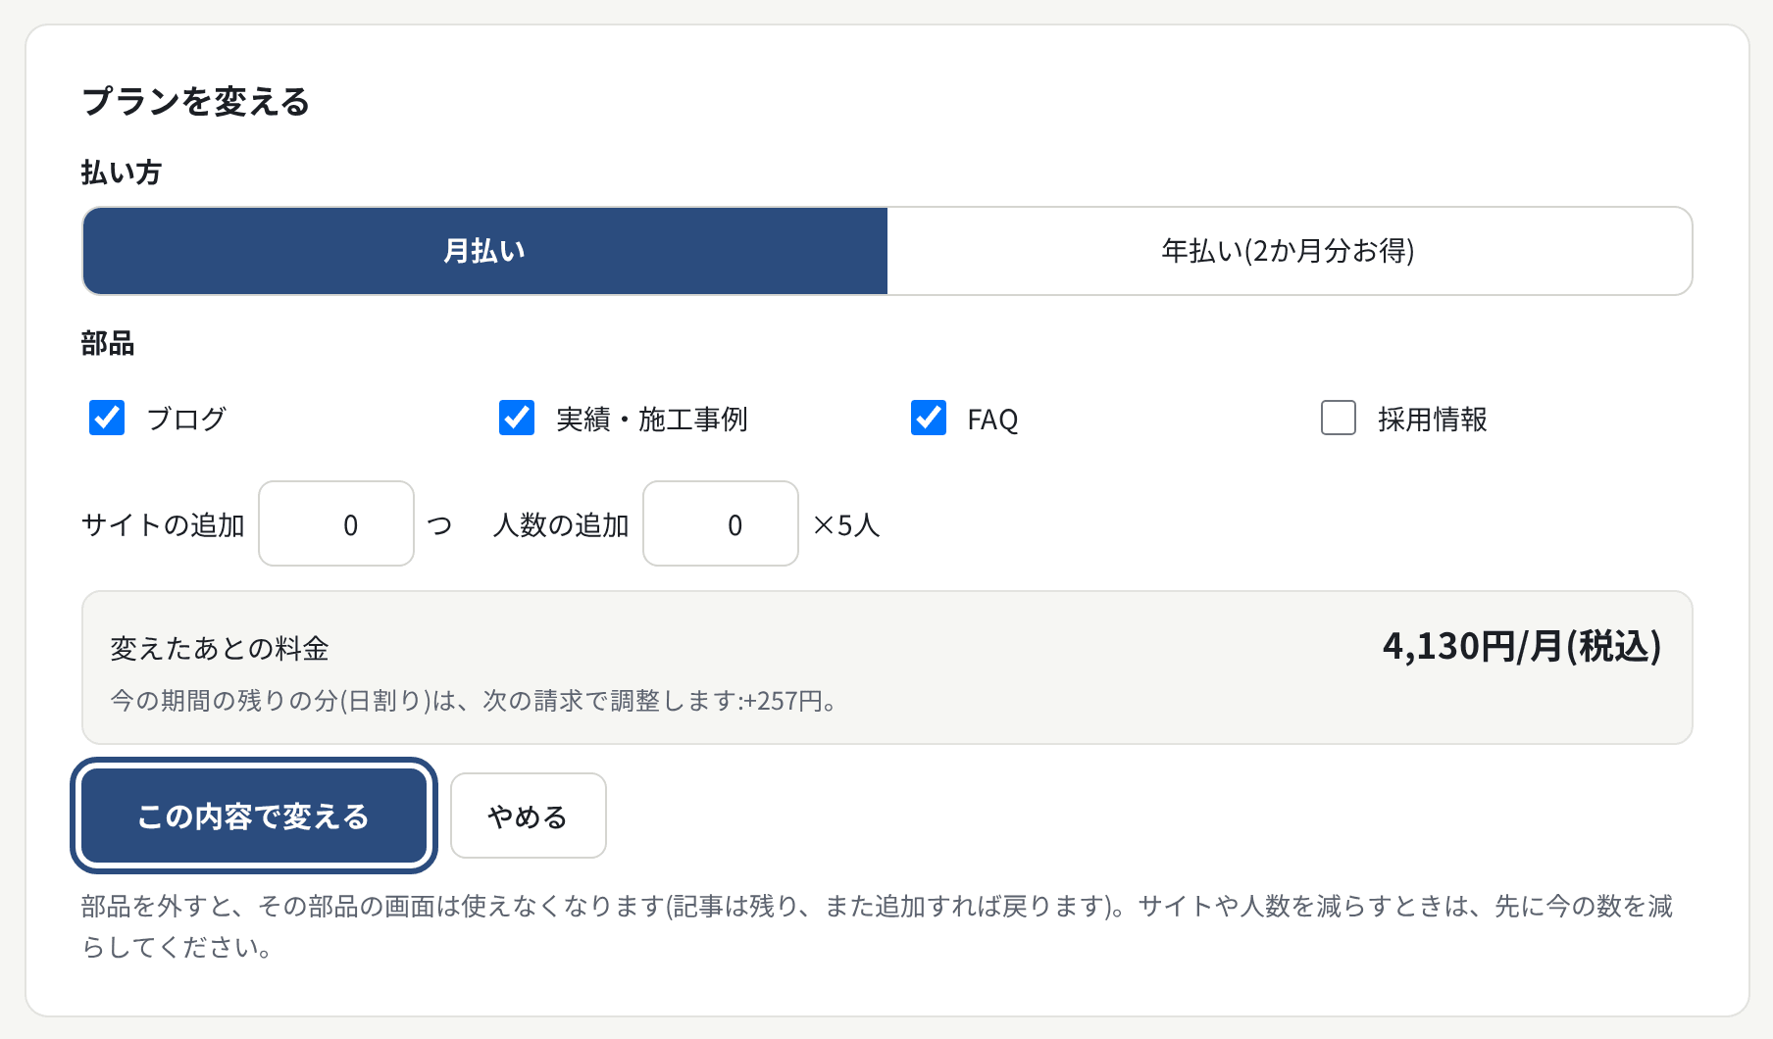Screen dimensions: 1773x1039
Task: Click the 人数の追加 label
Action: [x=561, y=525]
